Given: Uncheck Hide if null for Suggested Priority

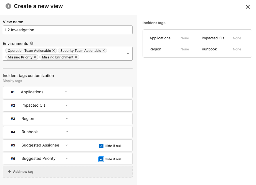Looking at the screenshot, I should click(101, 159).
